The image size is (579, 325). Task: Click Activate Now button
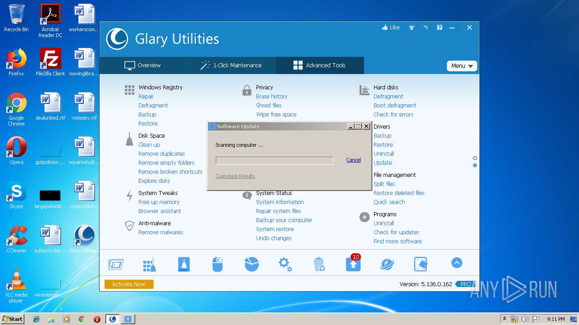[129, 284]
